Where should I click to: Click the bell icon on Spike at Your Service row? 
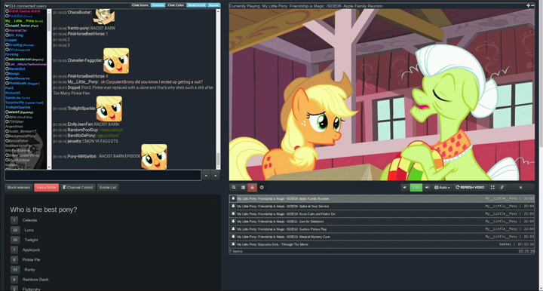click(x=233, y=206)
